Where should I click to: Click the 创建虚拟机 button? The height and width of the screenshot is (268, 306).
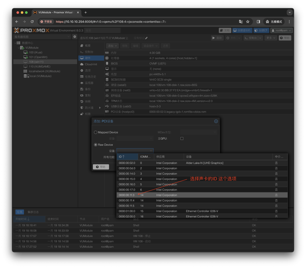(x=242, y=30)
